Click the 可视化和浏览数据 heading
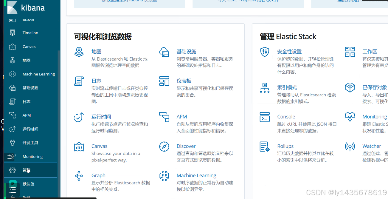The image size is (388, 199). click(103, 37)
